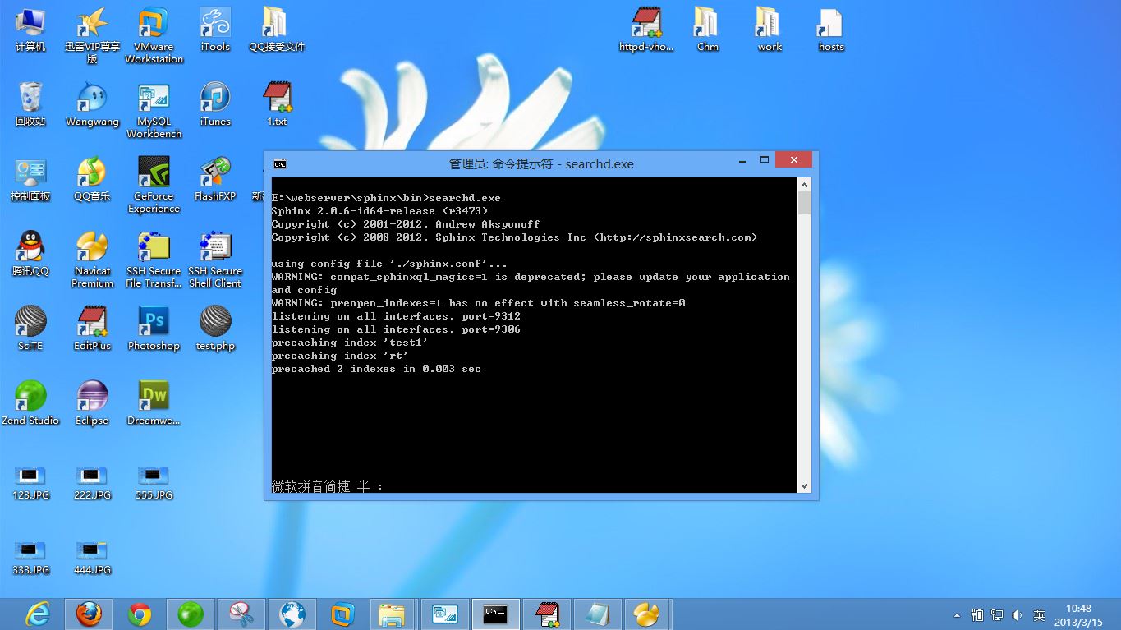This screenshot has width=1121, height=630.
Task: Select the hosts file on the desktop
Action: [x=830, y=27]
